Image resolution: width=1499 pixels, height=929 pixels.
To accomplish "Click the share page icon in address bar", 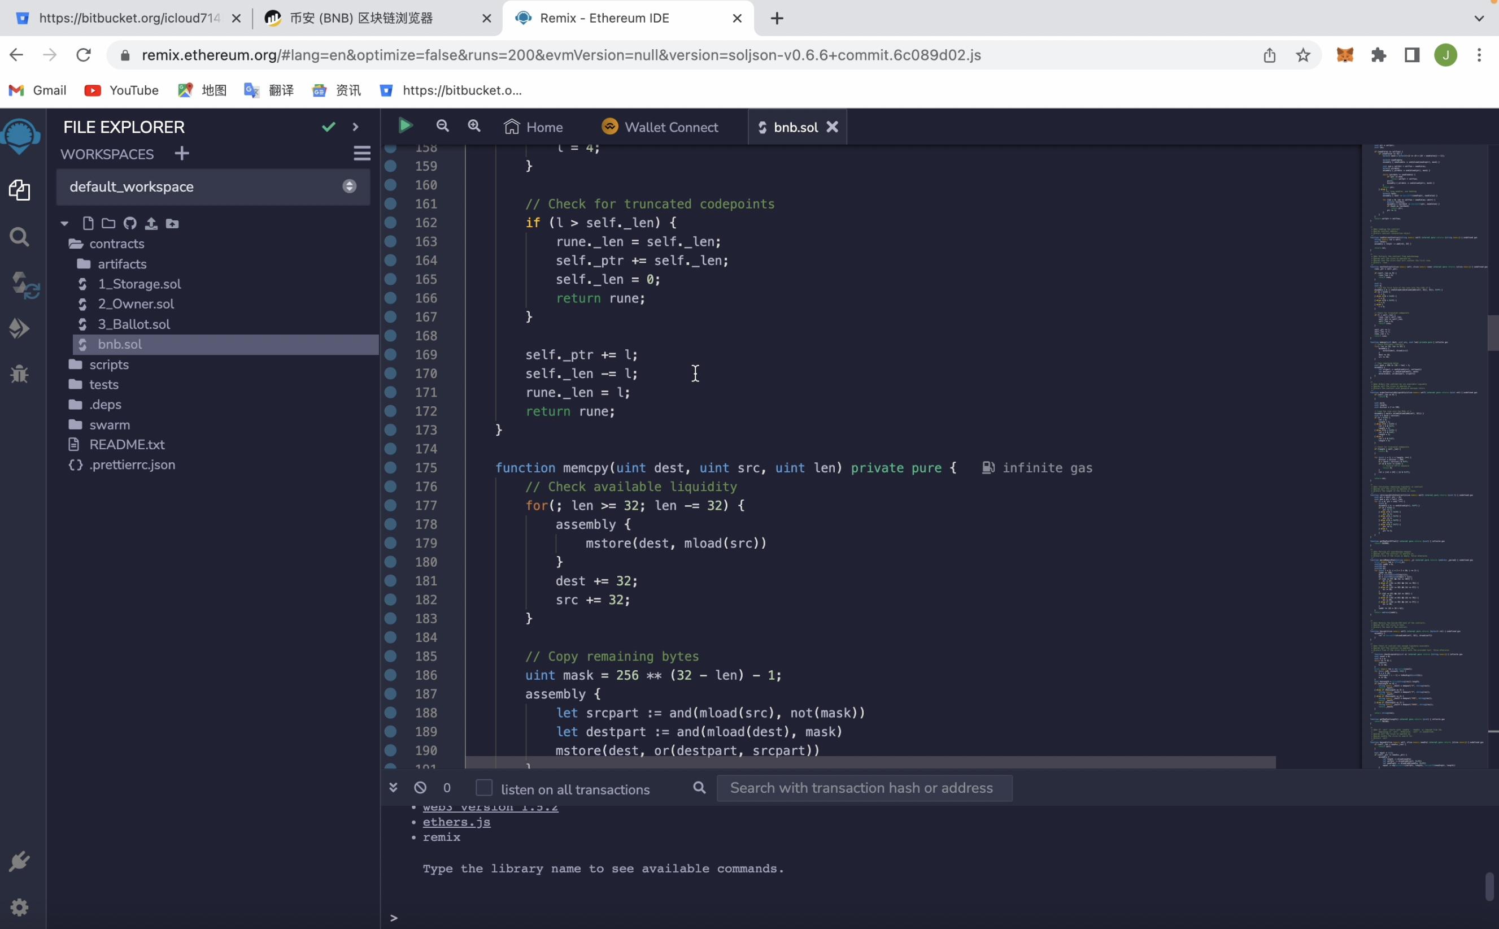I will [x=1269, y=55].
